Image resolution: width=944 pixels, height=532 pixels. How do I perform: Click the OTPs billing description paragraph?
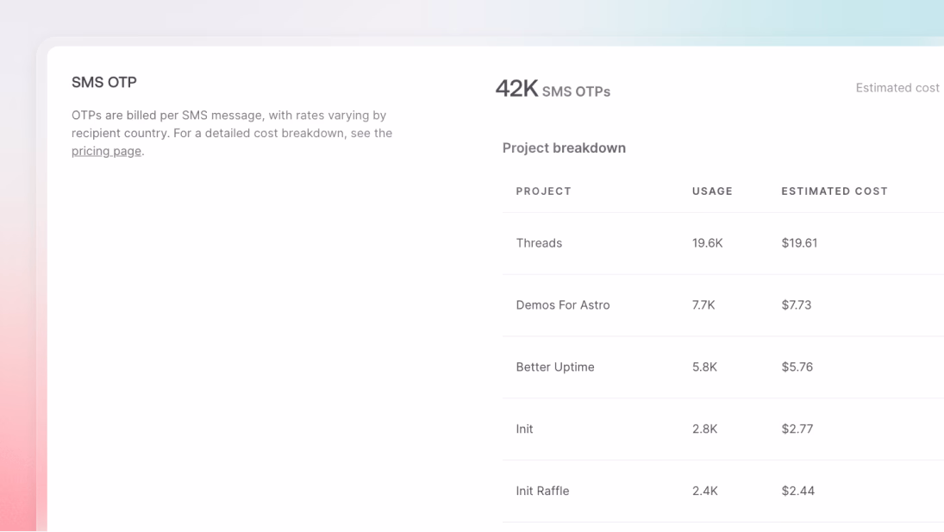232,133
